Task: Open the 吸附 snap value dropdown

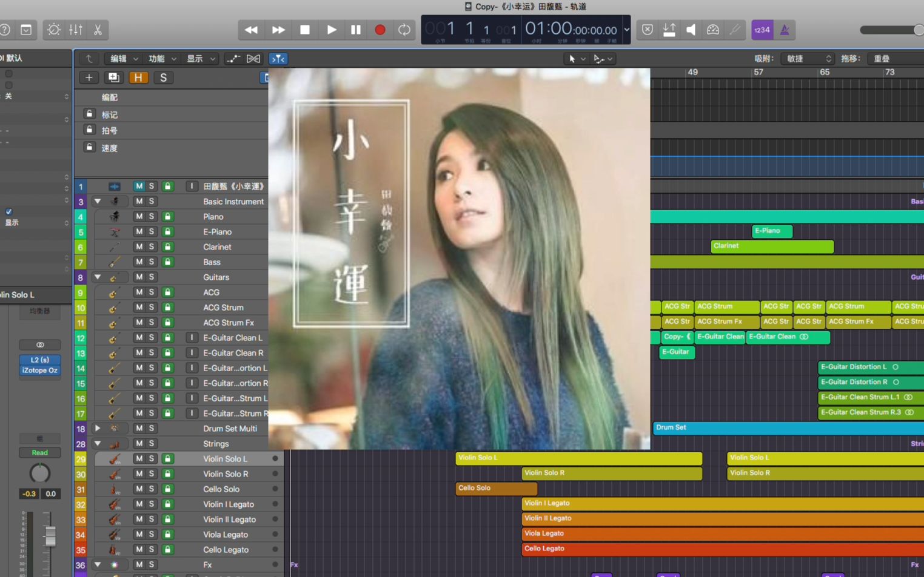Action: click(x=808, y=59)
